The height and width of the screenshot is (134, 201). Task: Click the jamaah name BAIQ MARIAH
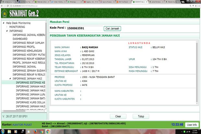point(90,47)
